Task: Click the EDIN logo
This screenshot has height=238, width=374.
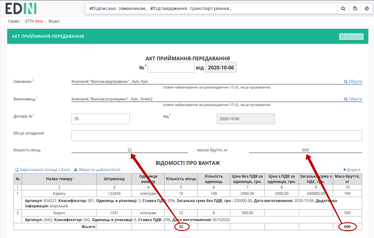Action: 21,8
